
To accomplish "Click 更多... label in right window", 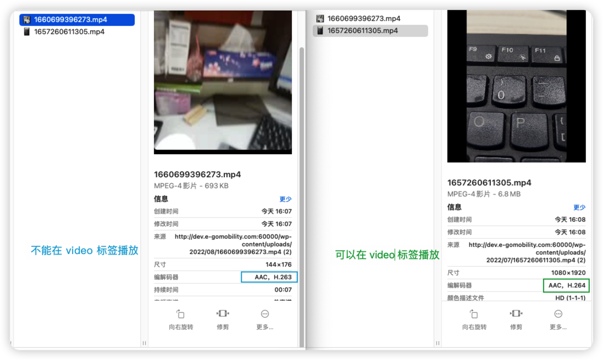I will click(x=558, y=327).
